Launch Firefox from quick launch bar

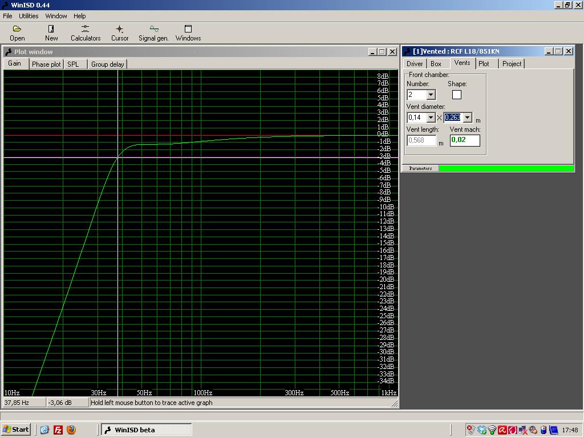[71, 429]
